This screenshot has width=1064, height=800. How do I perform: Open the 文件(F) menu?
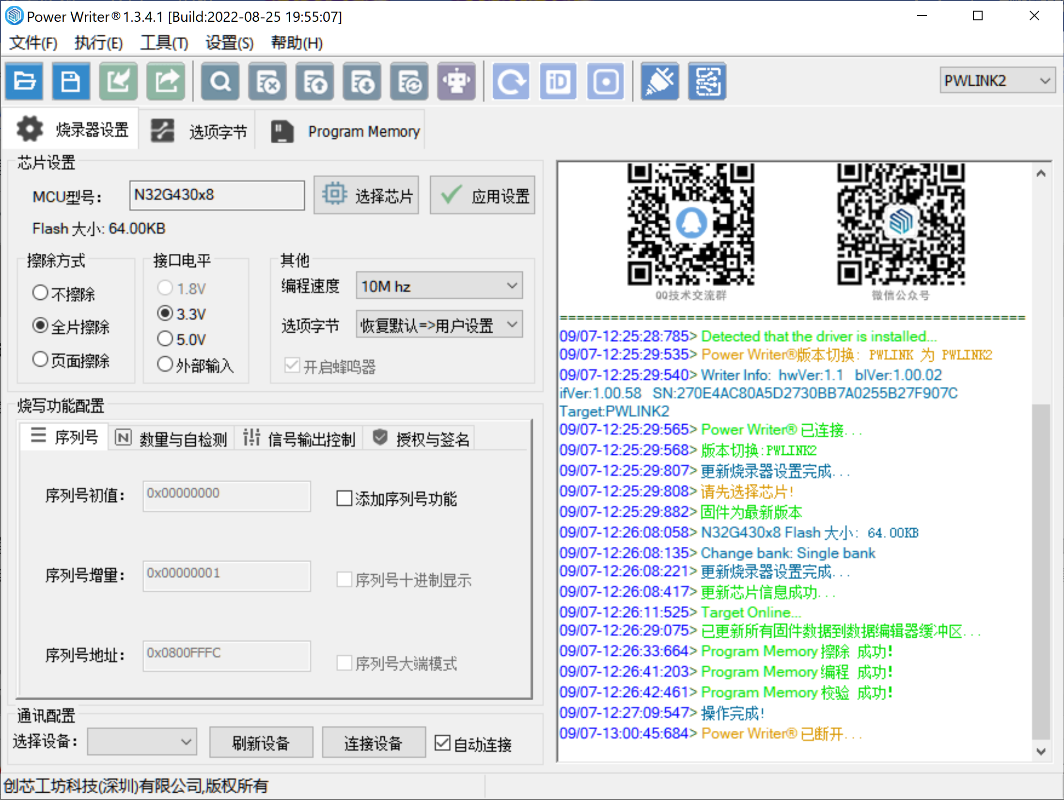pyautogui.click(x=33, y=43)
